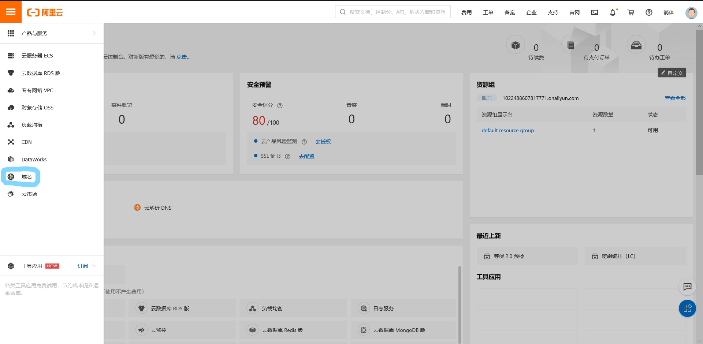Click the 云市场 icon in sidebar

11,194
